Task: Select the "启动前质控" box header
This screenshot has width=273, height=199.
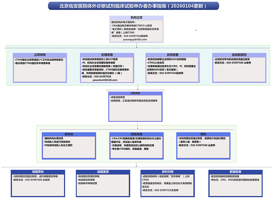Action: [239, 55]
